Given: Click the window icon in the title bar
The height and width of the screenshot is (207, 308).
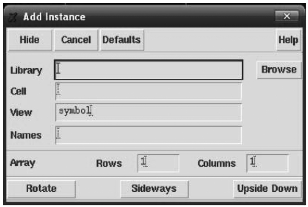Looking at the screenshot, I should 13,17.
